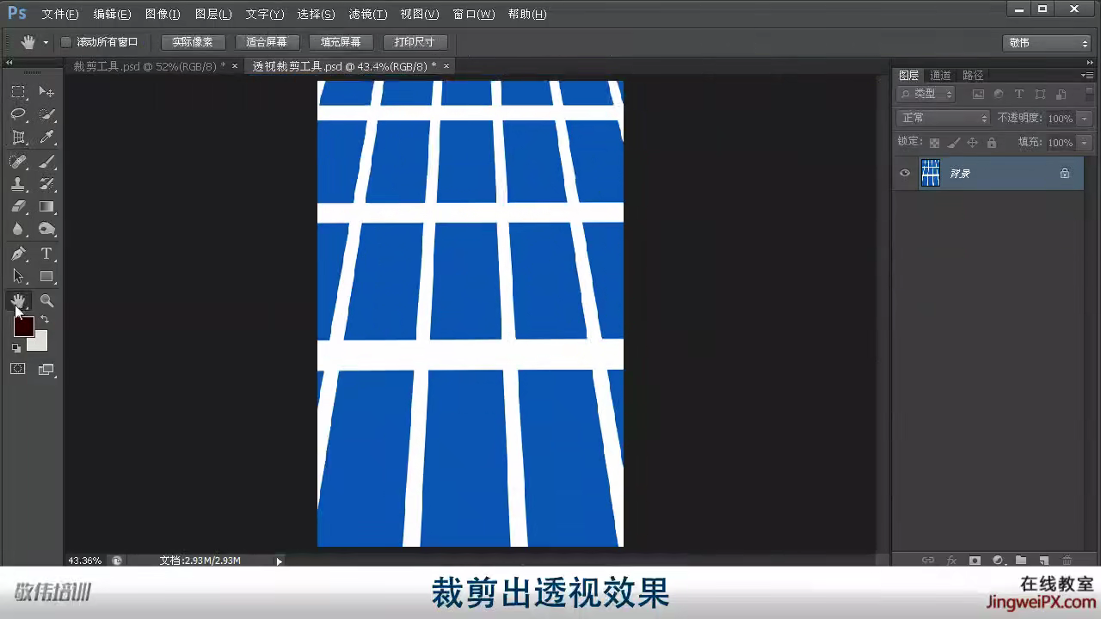Select the Spot Healing Brush tool
Viewport: 1101px width, 619px height.
tap(18, 162)
